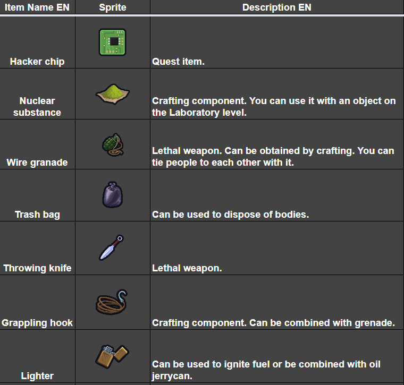Click the Lighter sprite icon
Viewport: 404px width, 385px height.
[x=112, y=356]
